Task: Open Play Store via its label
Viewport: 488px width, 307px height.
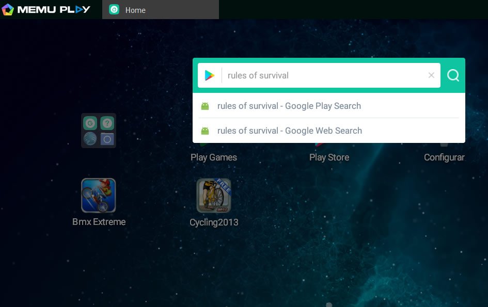Action: pos(329,157)
